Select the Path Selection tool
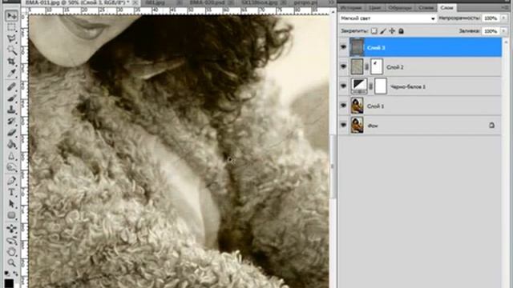The width and height of the screenshot is (513, 288). 12,204
